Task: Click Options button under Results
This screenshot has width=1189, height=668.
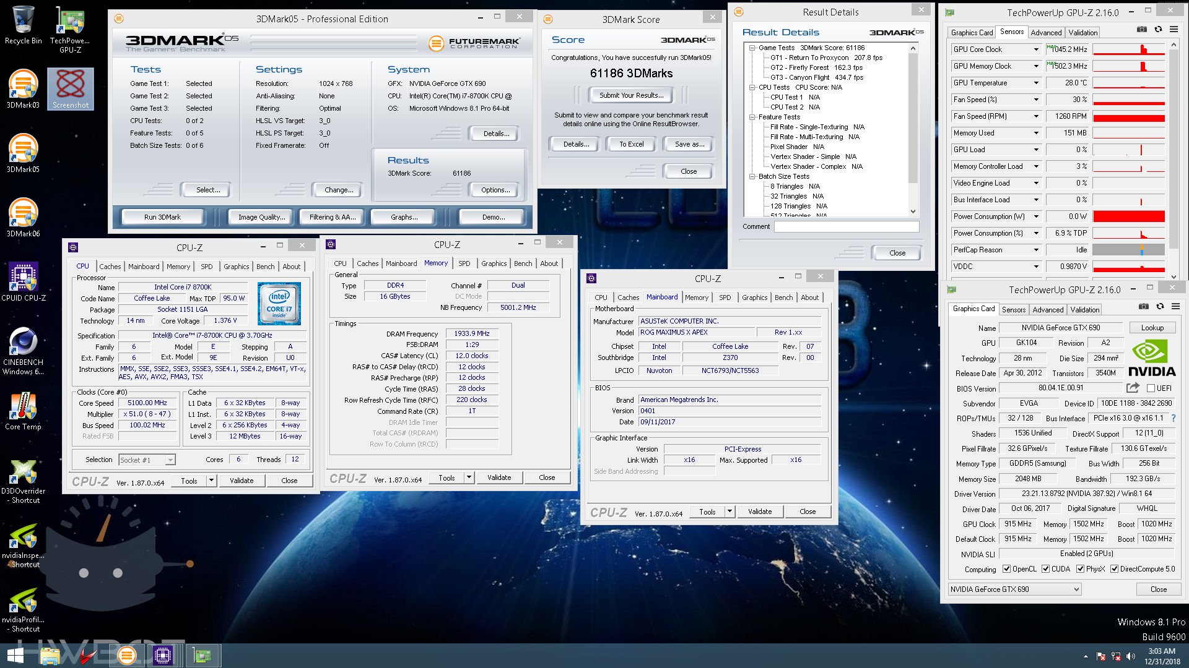Action: pos(495,190)
